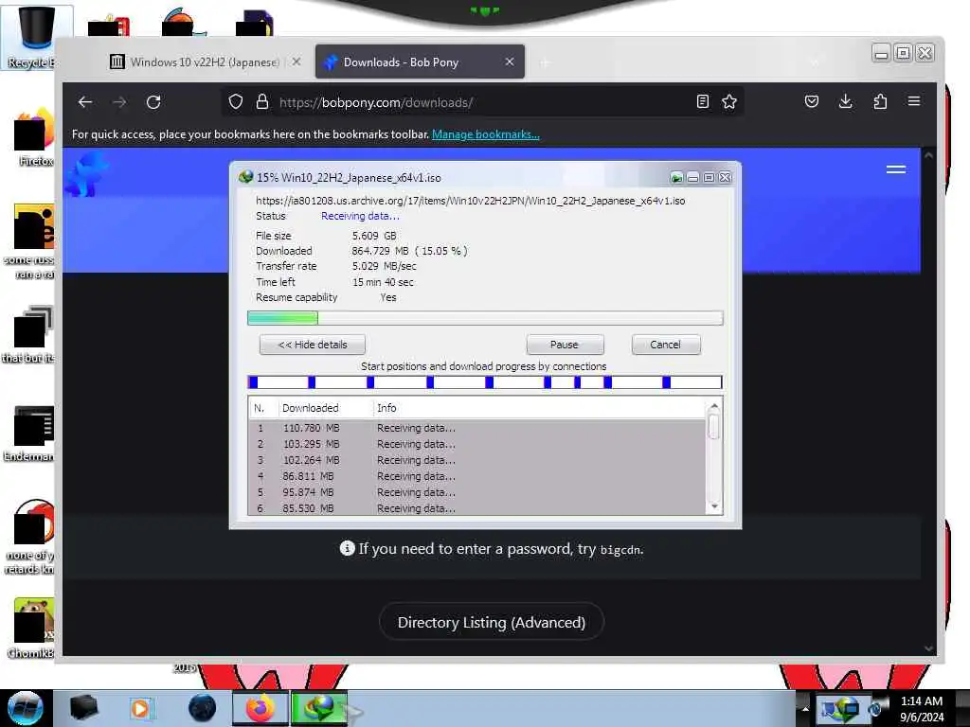Select connection row with 86.811 MB
The width and height of the screenshot is (970, 727).
tap(477, 476)
